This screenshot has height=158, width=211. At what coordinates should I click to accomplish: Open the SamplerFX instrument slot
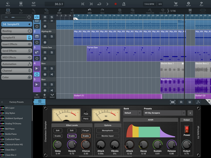(x=14, y=37)
